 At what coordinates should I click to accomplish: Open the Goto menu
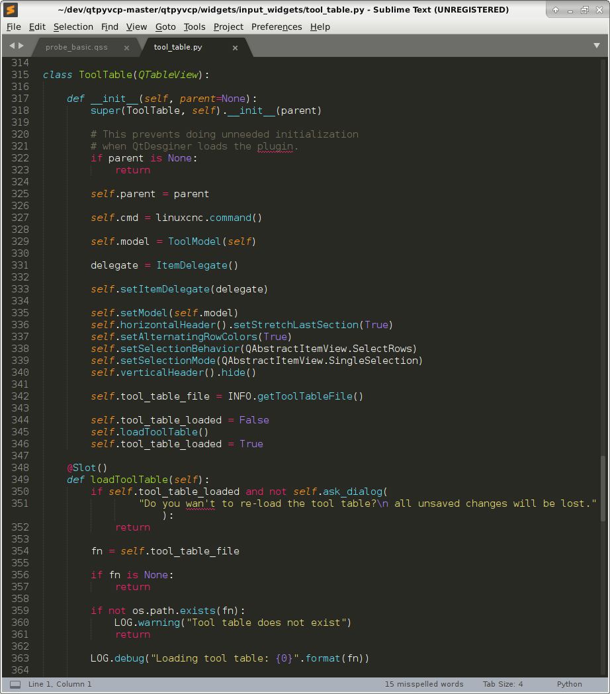click(165, 27)
